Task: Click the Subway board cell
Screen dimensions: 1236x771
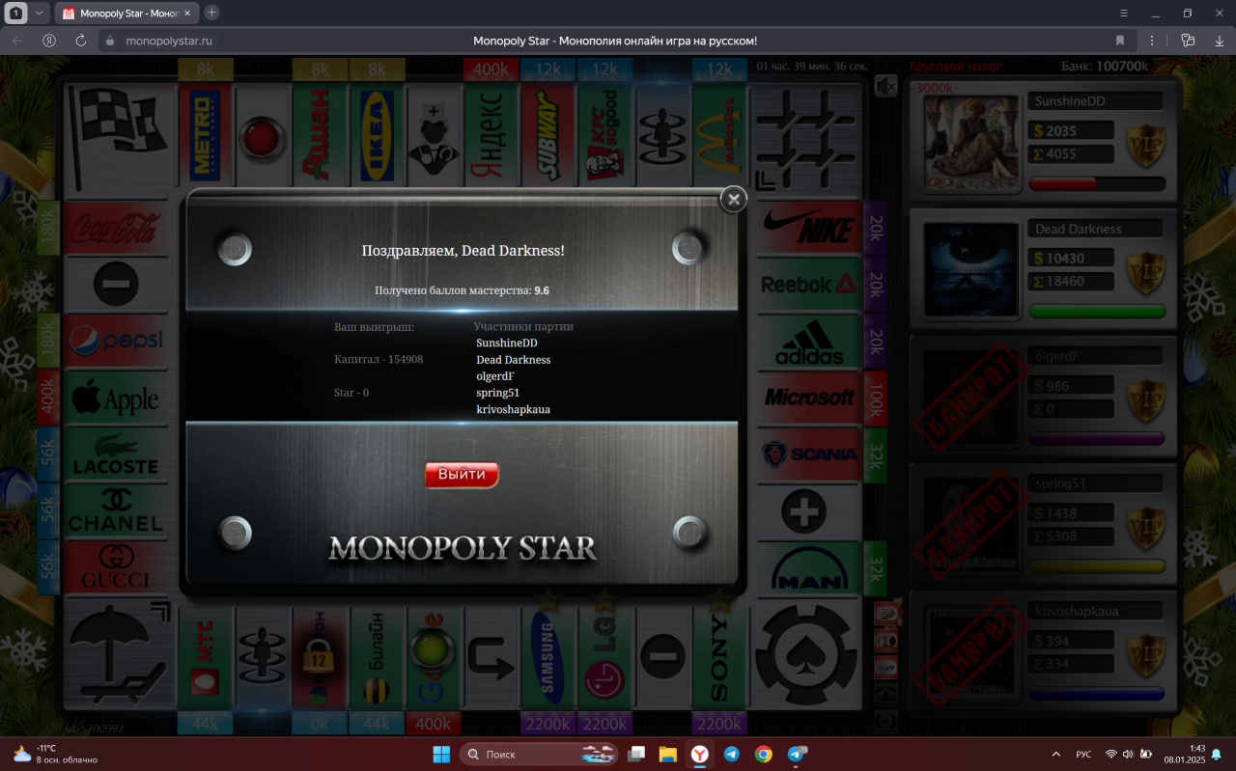Action: coord(548,134)
